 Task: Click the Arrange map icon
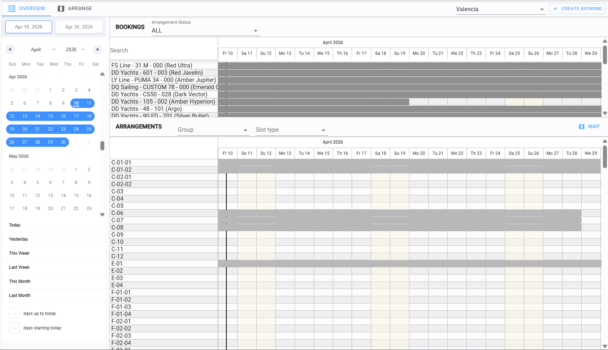[x=61, y=9]
